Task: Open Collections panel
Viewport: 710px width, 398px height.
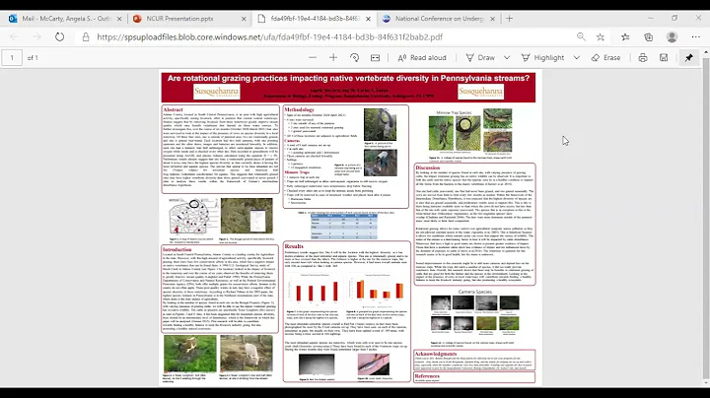Action: pos(649,37)
